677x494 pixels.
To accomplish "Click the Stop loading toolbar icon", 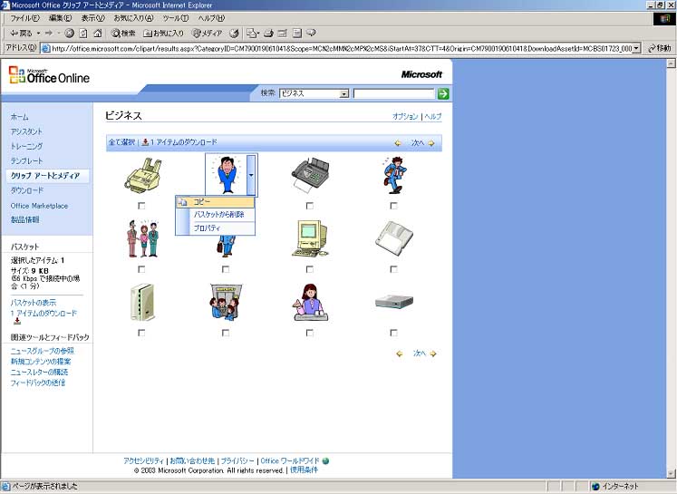I will point(69,33).
